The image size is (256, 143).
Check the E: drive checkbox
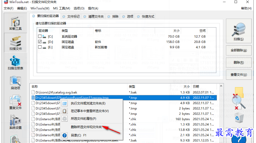tap(40, 47)
